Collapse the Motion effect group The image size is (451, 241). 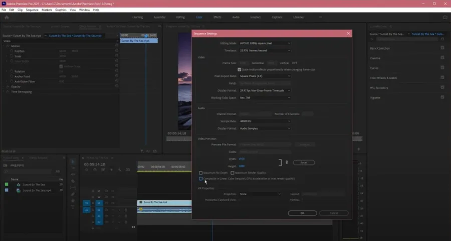click(4, 46)
